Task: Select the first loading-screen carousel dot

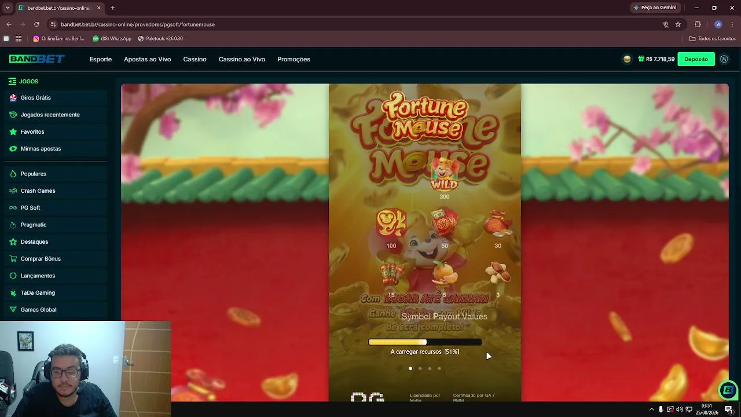Action: [410, 368]
